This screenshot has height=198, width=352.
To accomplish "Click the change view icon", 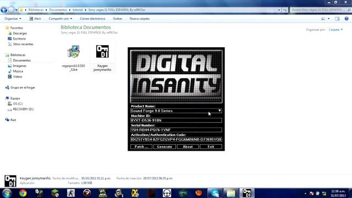I will pos(323,19).
